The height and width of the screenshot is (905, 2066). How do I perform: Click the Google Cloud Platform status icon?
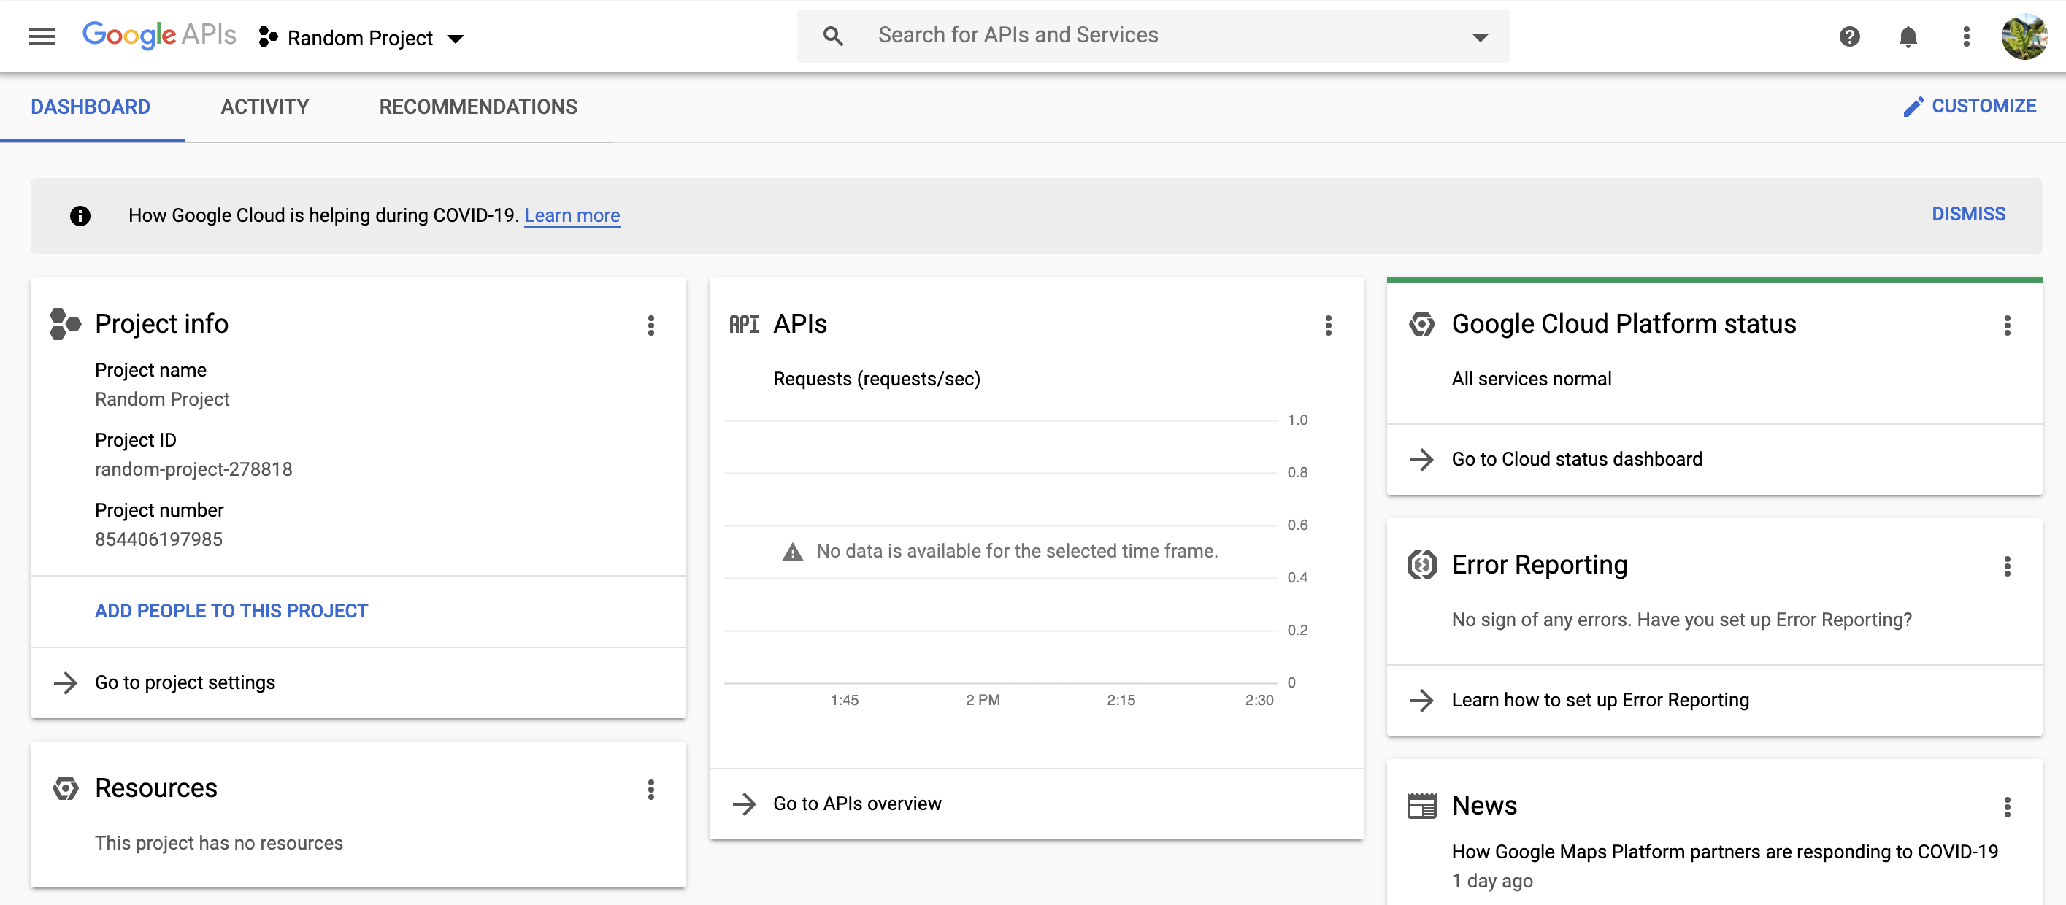click(x=1421, y=324)
